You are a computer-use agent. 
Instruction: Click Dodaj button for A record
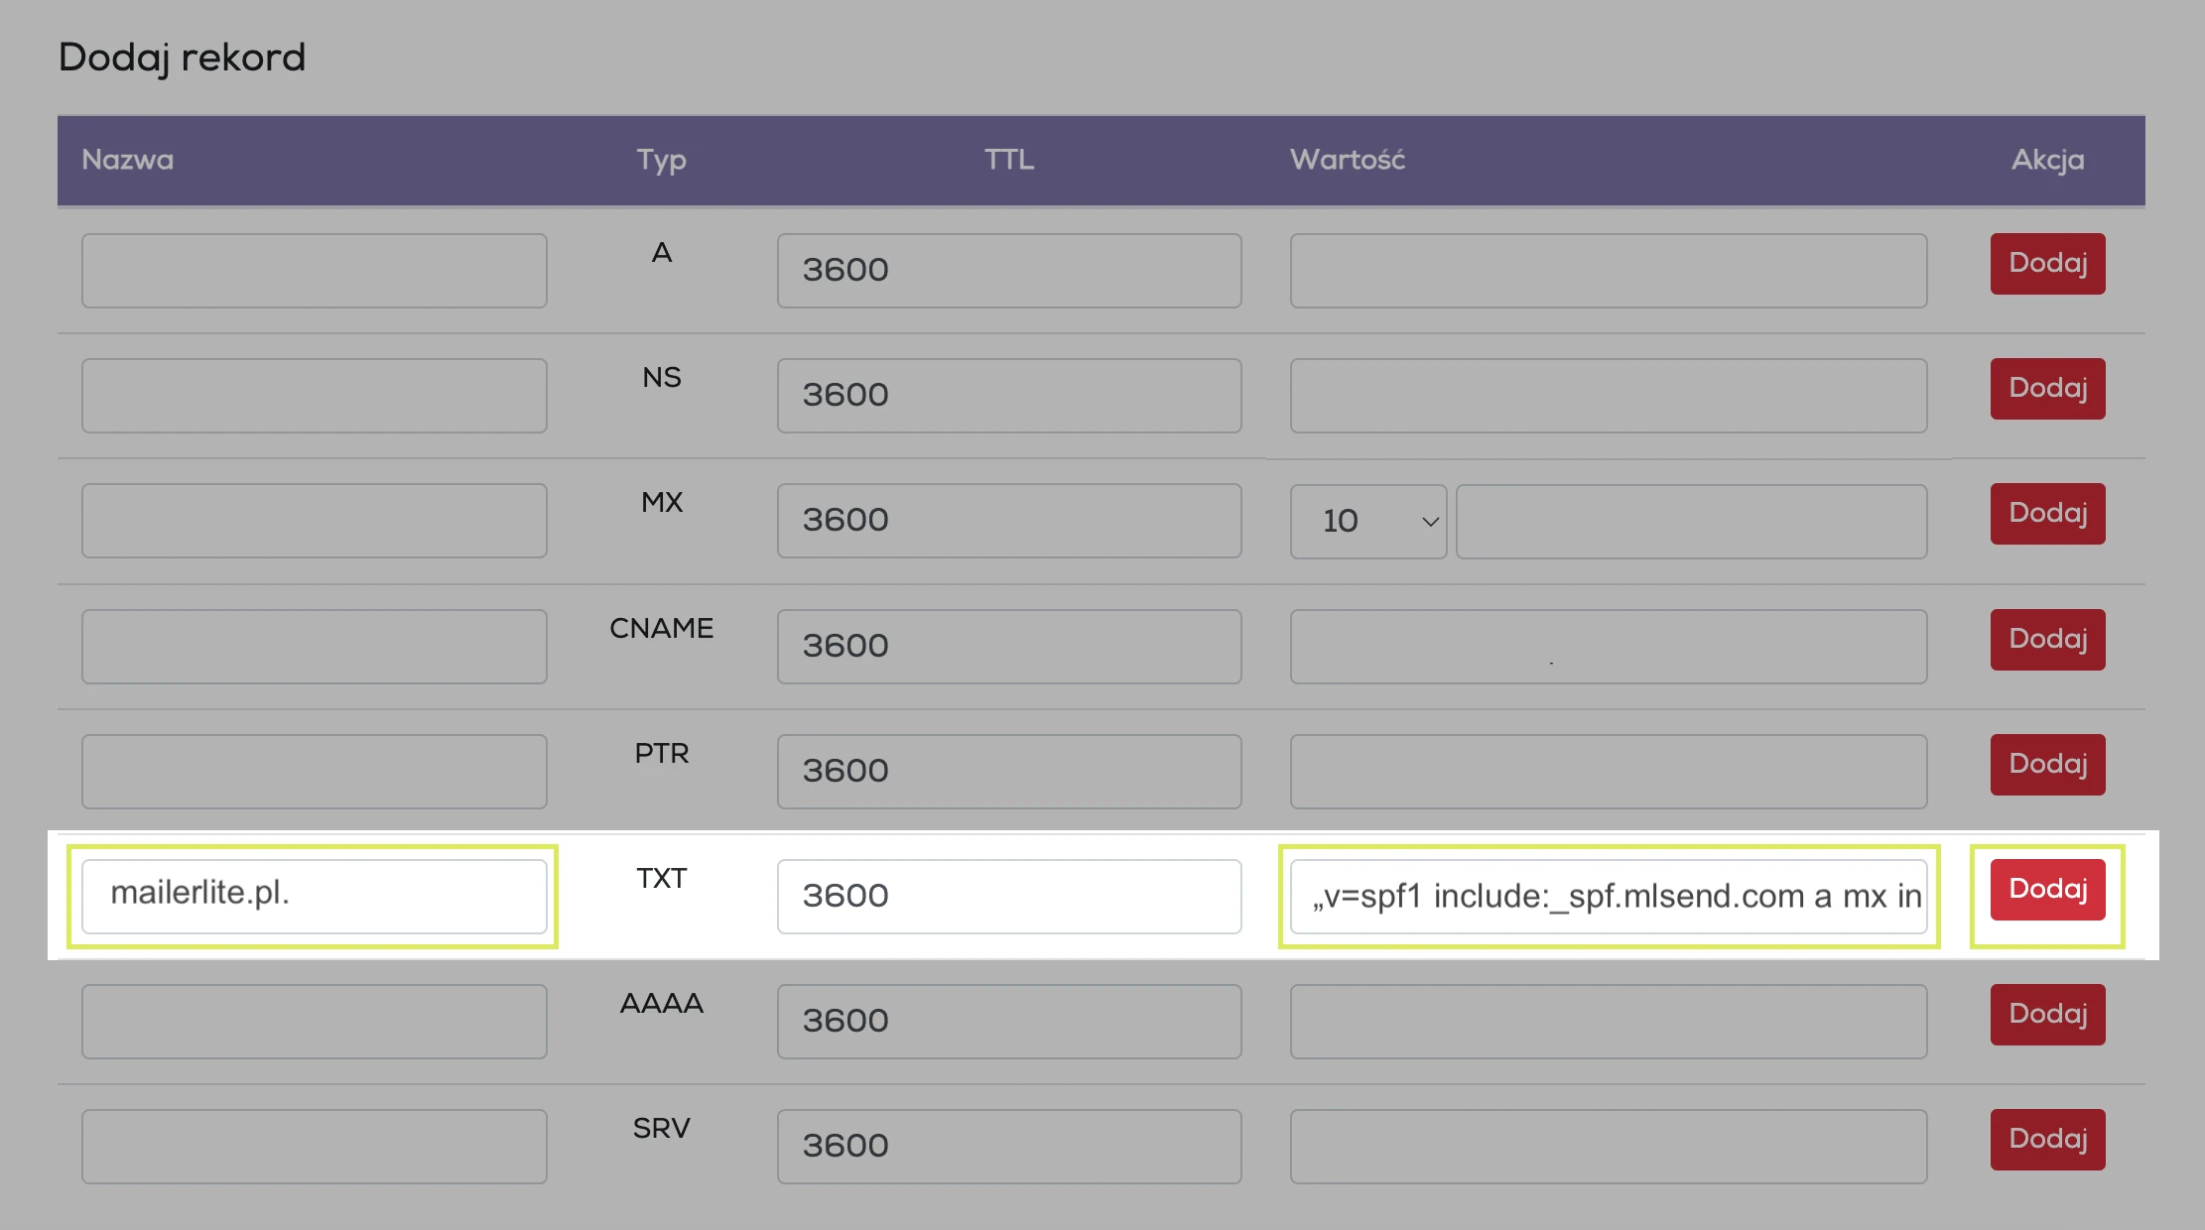(x=2046, y=264)
